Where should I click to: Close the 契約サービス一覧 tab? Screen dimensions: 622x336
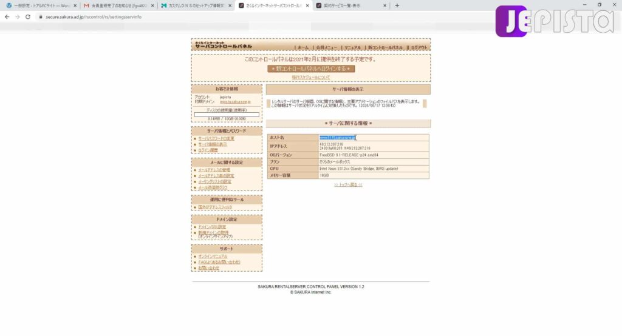pos(384,5)
